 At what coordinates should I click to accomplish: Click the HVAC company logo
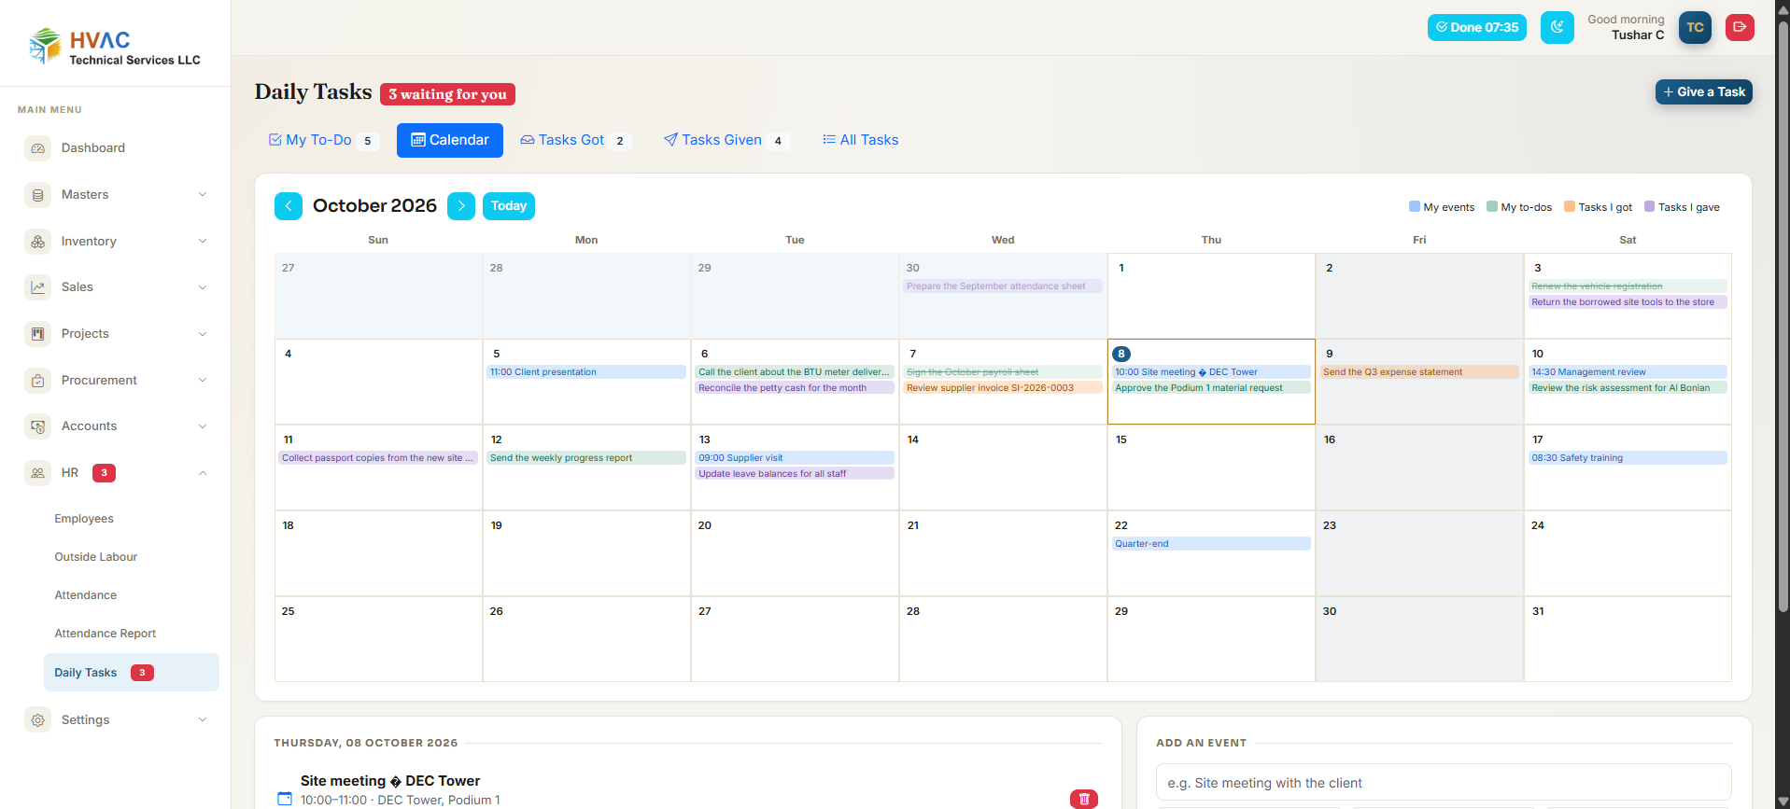point(115,46)
